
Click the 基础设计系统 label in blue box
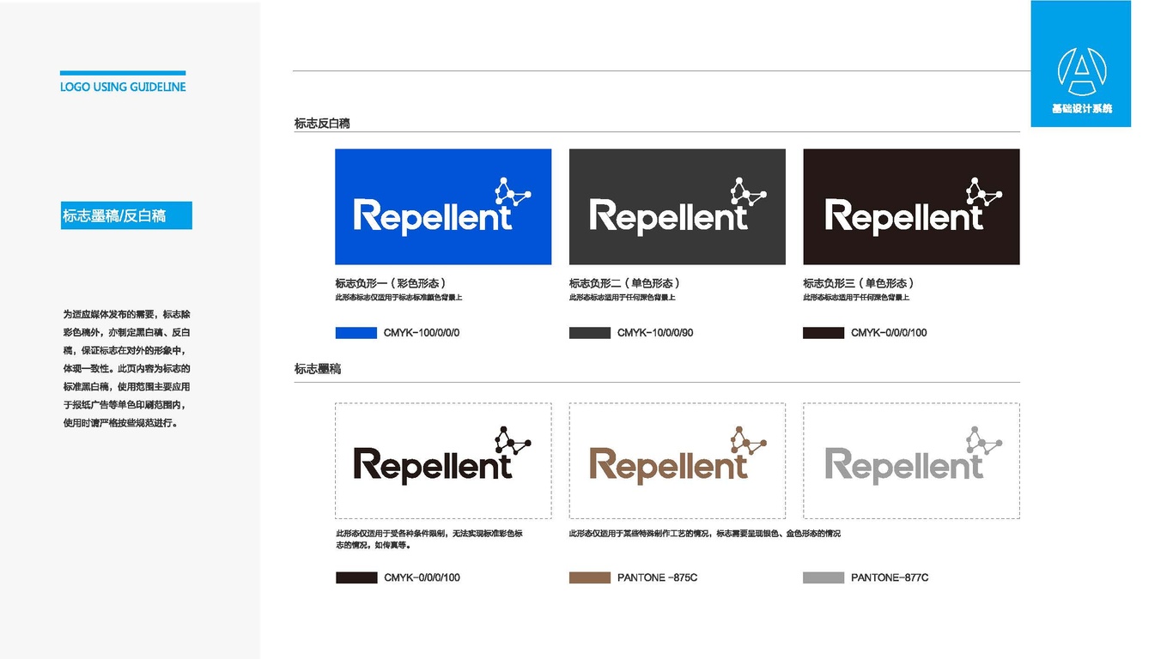tap(1082, 109)
